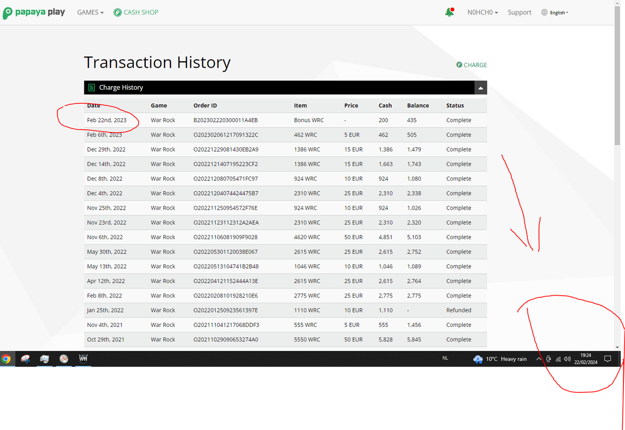Select order ID O202205301120038E067
Viewport: 625px width, 430px height.
[x=226, y=252]
